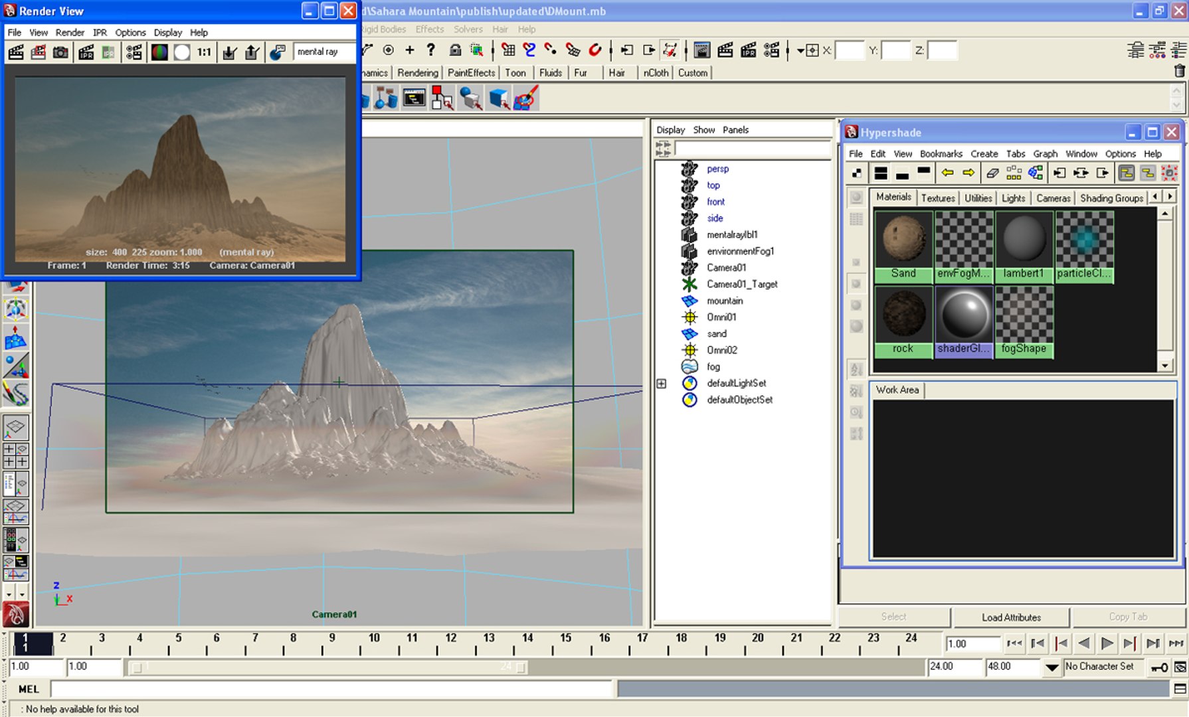The image size is (1189, 717).
Task: Open animation preferences icon near Auto Key
Action: (x=1180, y=667)
